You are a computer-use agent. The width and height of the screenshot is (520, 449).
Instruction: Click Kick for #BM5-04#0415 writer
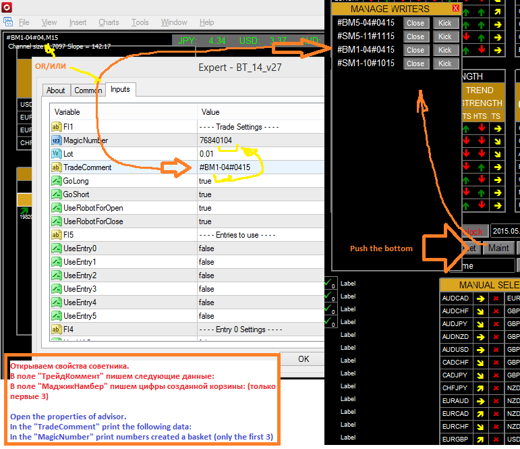[x=445, y=23]
